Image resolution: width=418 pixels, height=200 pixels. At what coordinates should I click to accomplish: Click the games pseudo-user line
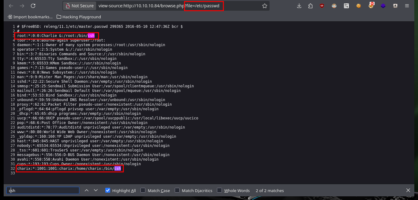[72, 68]
